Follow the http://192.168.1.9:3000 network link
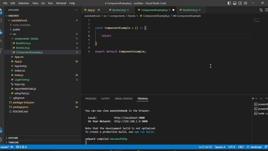This screenshot has height=151, width=268. [131, 121]
